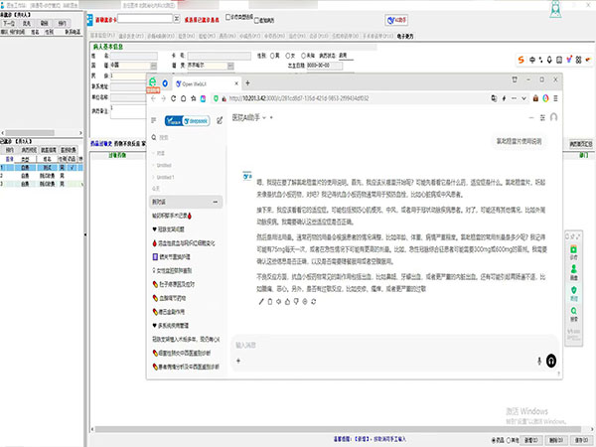Start a new chat with the pencil icon
This screenshot has width=596, height=447.
point(220,120)
